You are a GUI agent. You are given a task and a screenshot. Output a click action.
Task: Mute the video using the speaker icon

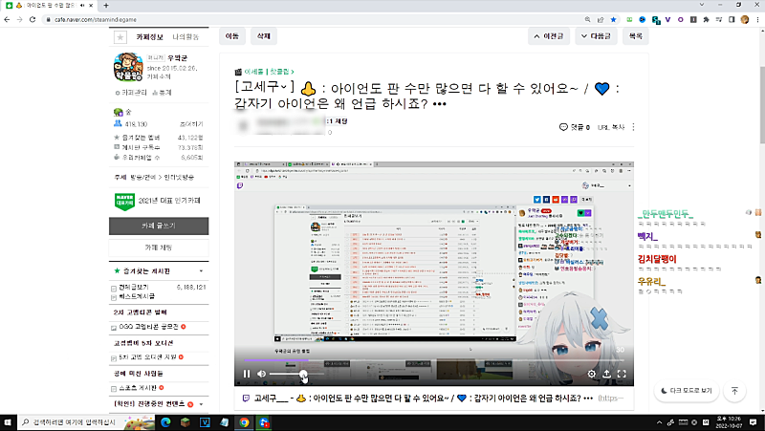[x=262, y=374]
